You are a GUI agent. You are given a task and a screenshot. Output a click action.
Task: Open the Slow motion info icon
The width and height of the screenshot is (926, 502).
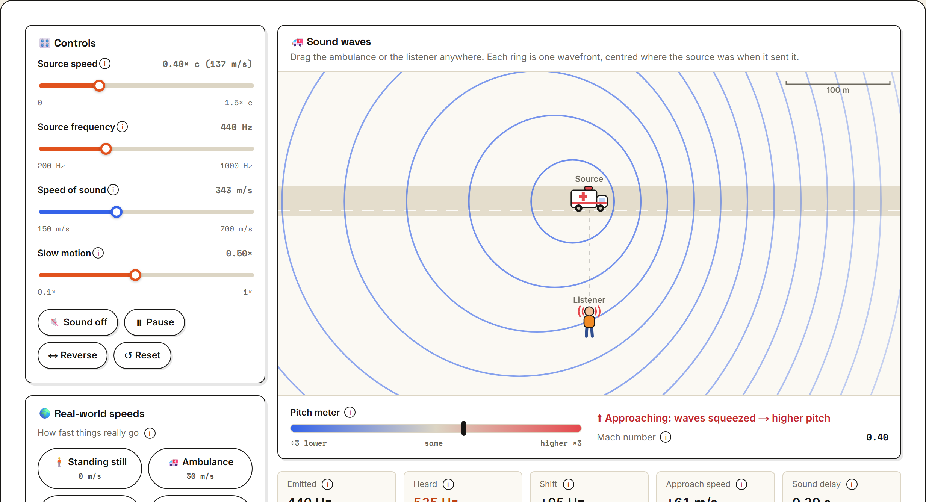point(98,253)
